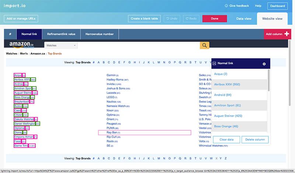295x173 pixels.
Task: Click the main page vertical scrollbar
Action: click(290, 73)
